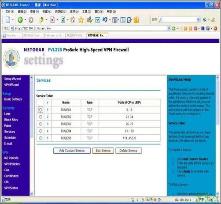221x204 pixels.
Task: Open the 收藏 (Favorites) menu
Action: click(x=47, y=11)
